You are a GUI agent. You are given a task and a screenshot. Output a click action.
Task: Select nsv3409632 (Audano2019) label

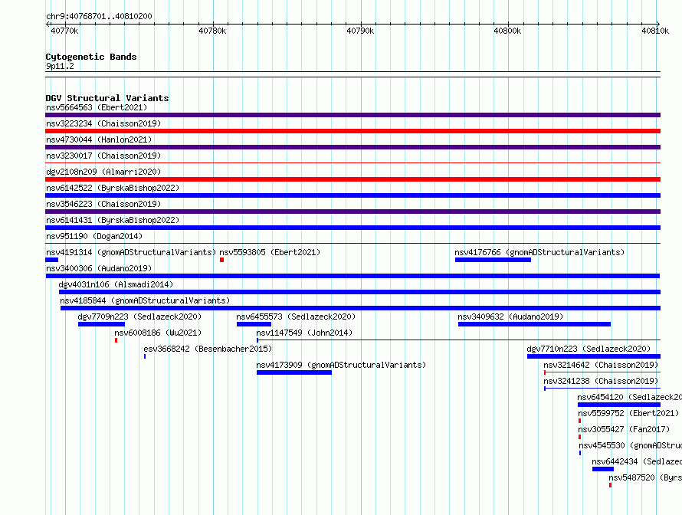point(510,317)
